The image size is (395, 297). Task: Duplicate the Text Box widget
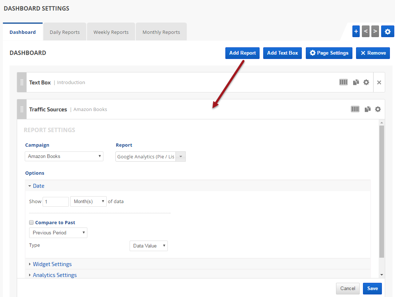(356, 82)
